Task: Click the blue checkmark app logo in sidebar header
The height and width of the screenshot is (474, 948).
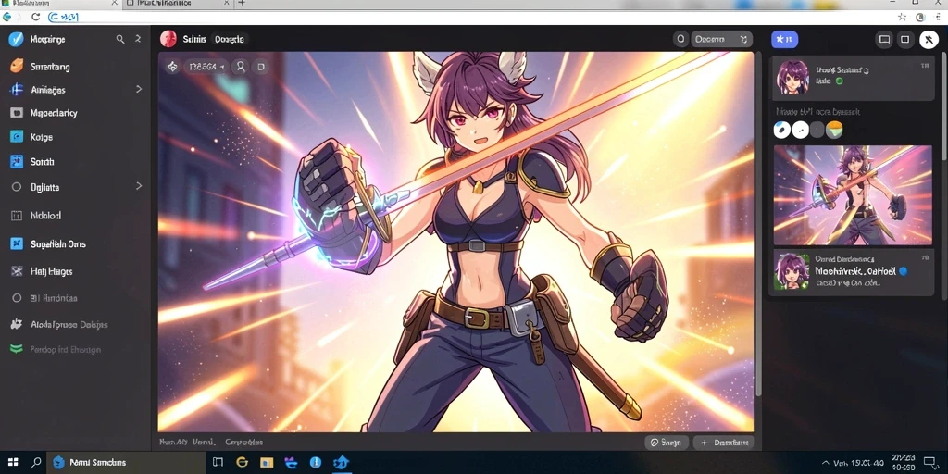Action: pyautogui.click(x=17, y=39)
